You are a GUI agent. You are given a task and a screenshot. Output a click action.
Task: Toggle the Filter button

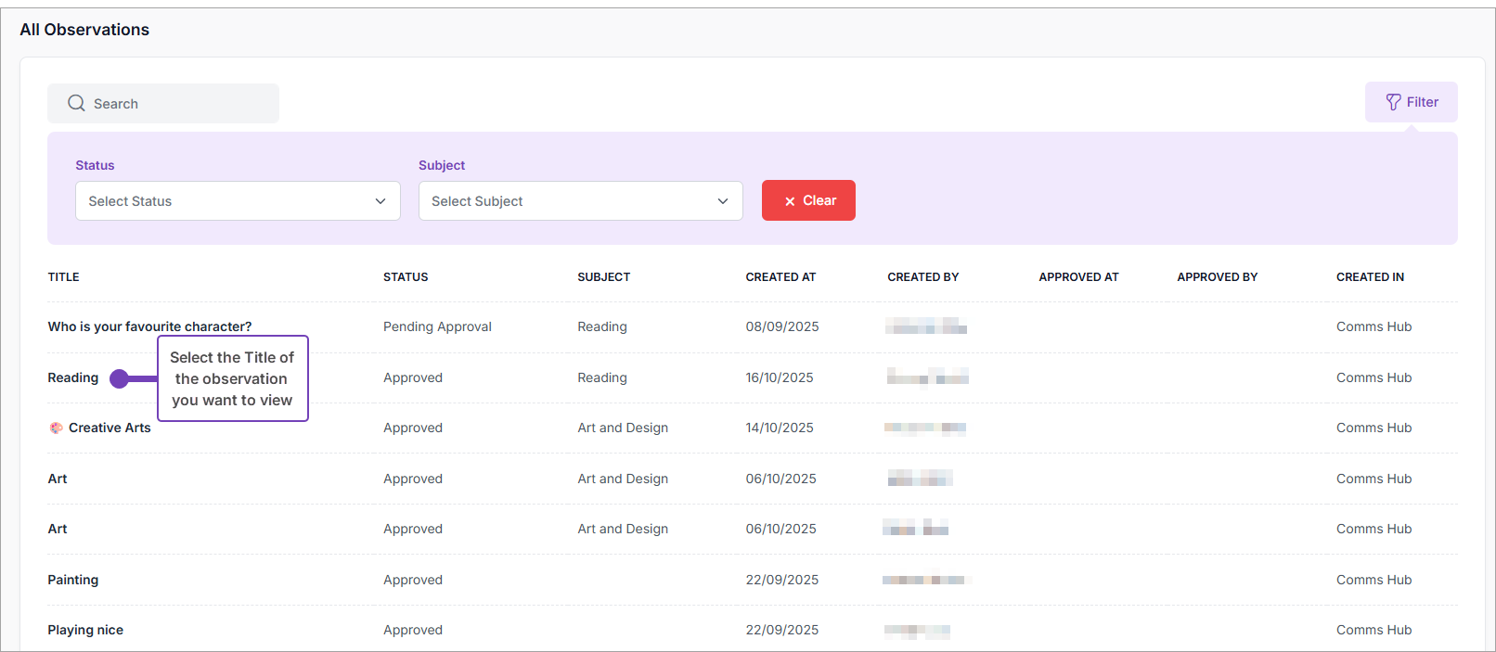click(x=1411, y=102)
